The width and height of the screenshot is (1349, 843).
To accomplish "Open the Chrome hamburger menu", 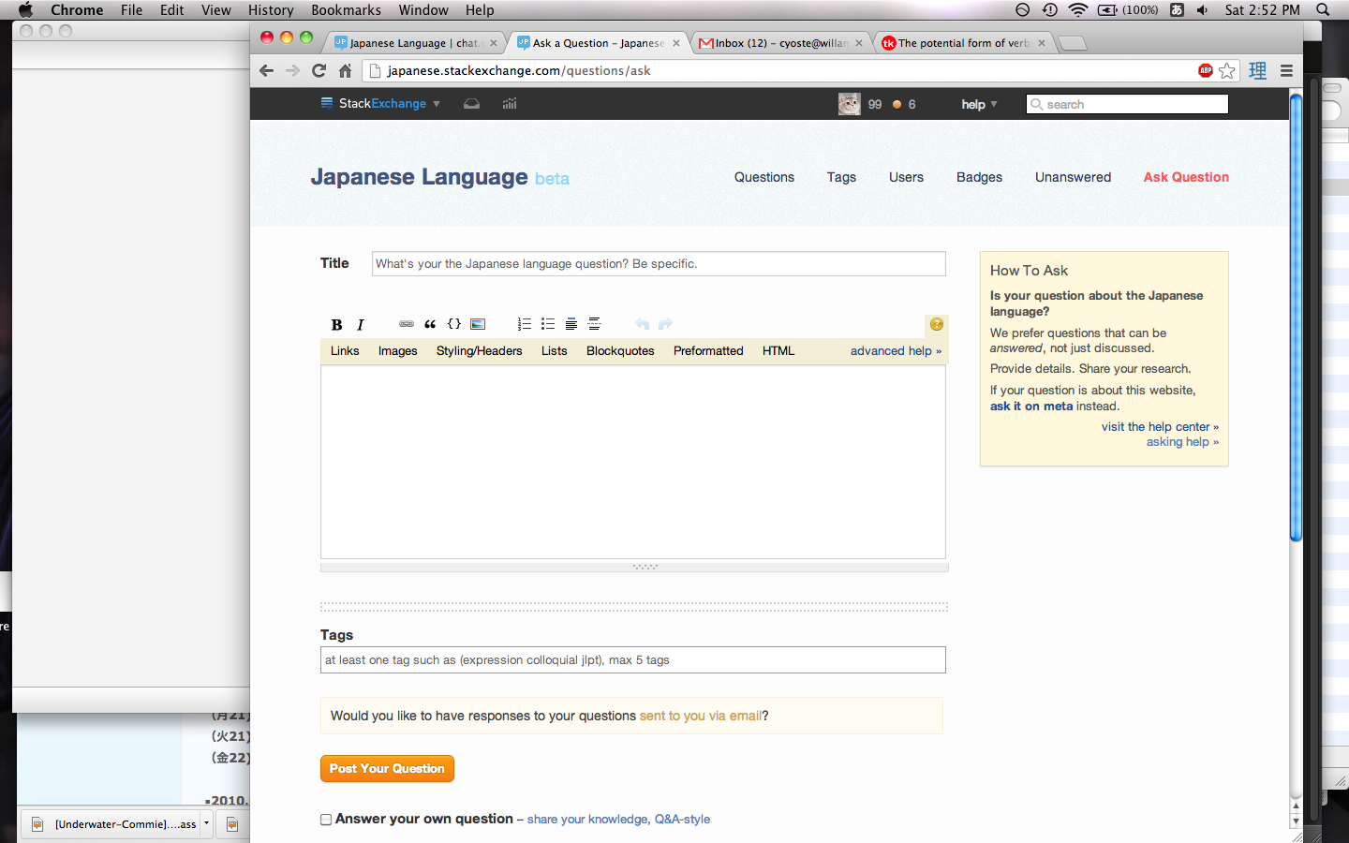I will pyautogui.click(x=1287, y=70).
